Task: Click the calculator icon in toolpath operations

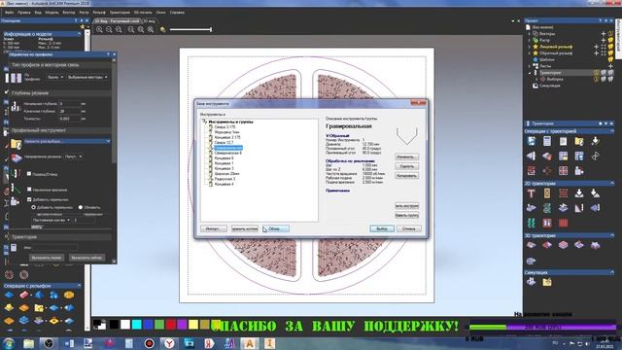Action: (547, 141)
